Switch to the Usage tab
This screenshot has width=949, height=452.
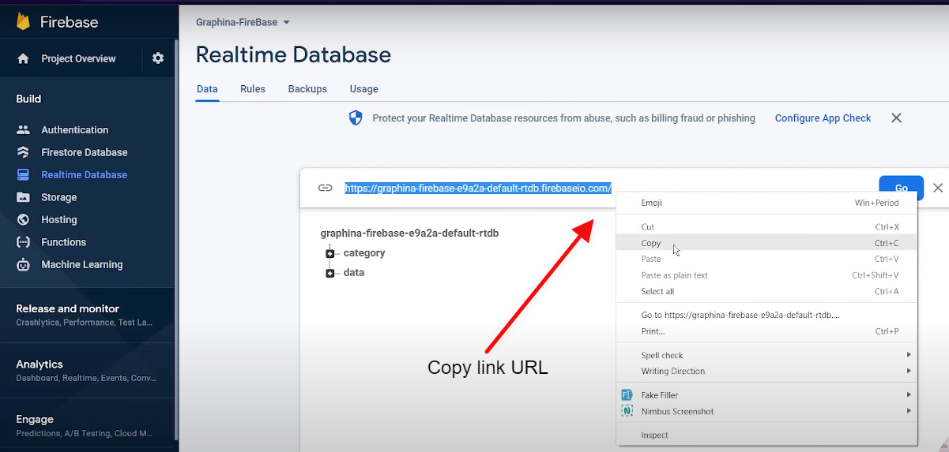[x=364, y=89]
